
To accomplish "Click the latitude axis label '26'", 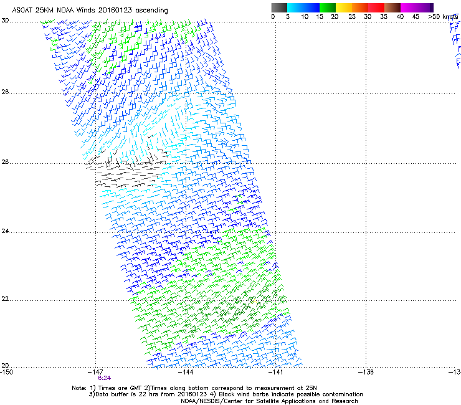I will 5,162.
